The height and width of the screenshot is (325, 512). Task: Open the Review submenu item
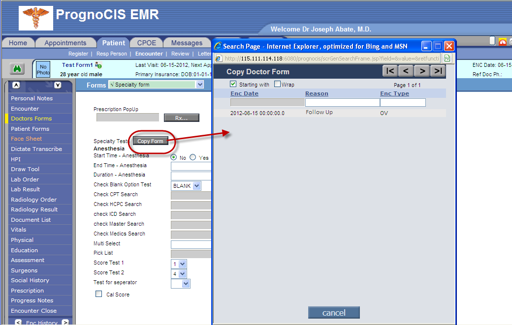pyautogui.click(x=180, y=54)
